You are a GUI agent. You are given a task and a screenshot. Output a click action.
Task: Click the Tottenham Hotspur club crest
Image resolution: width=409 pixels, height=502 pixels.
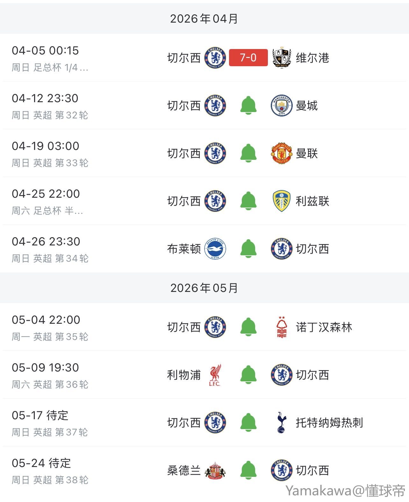tap(282, 422)
